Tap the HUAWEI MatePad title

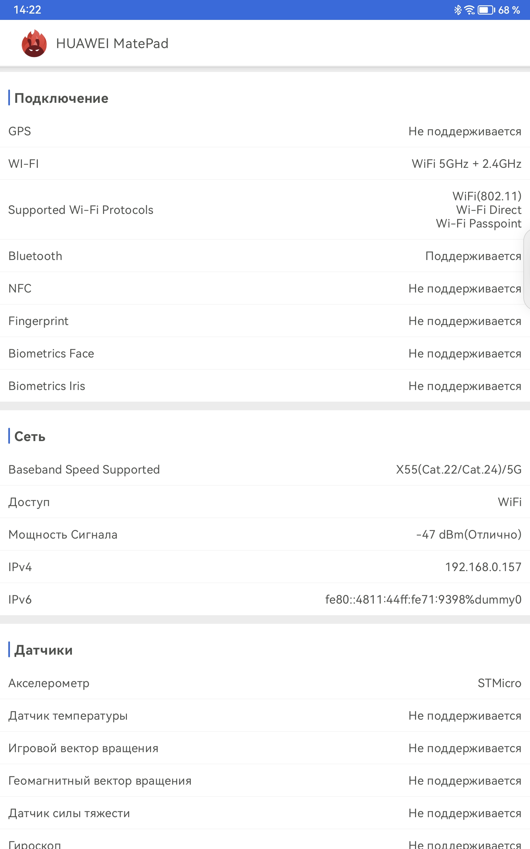point(112,43)
